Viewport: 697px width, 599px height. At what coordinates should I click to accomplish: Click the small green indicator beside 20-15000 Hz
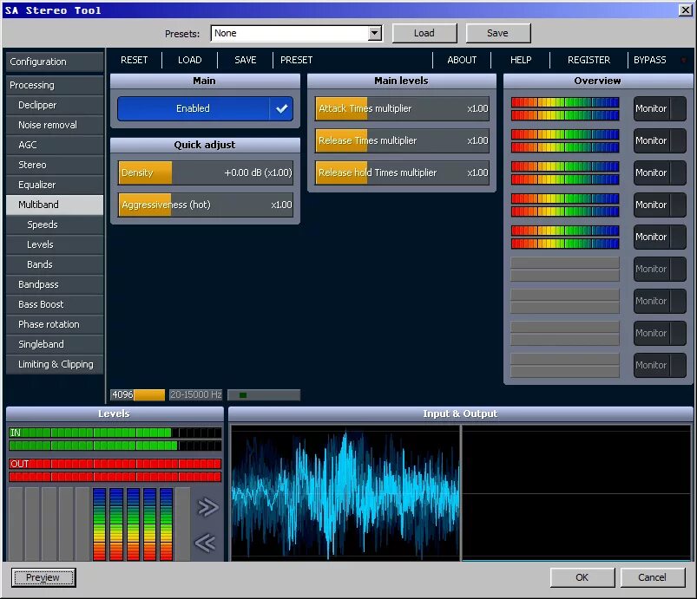click(x=243, y=394)
